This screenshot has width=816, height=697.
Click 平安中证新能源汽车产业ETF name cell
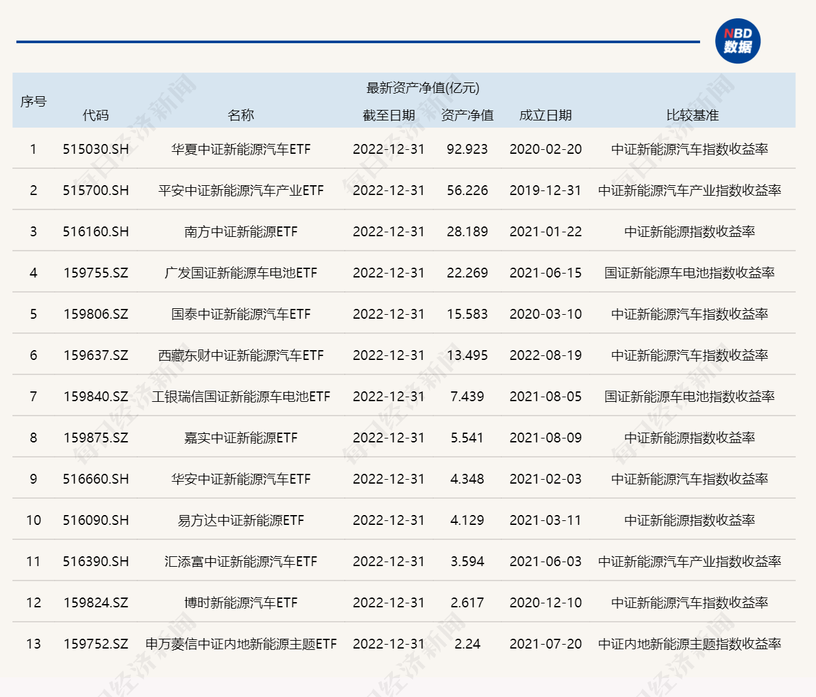(x=241, y=190)
